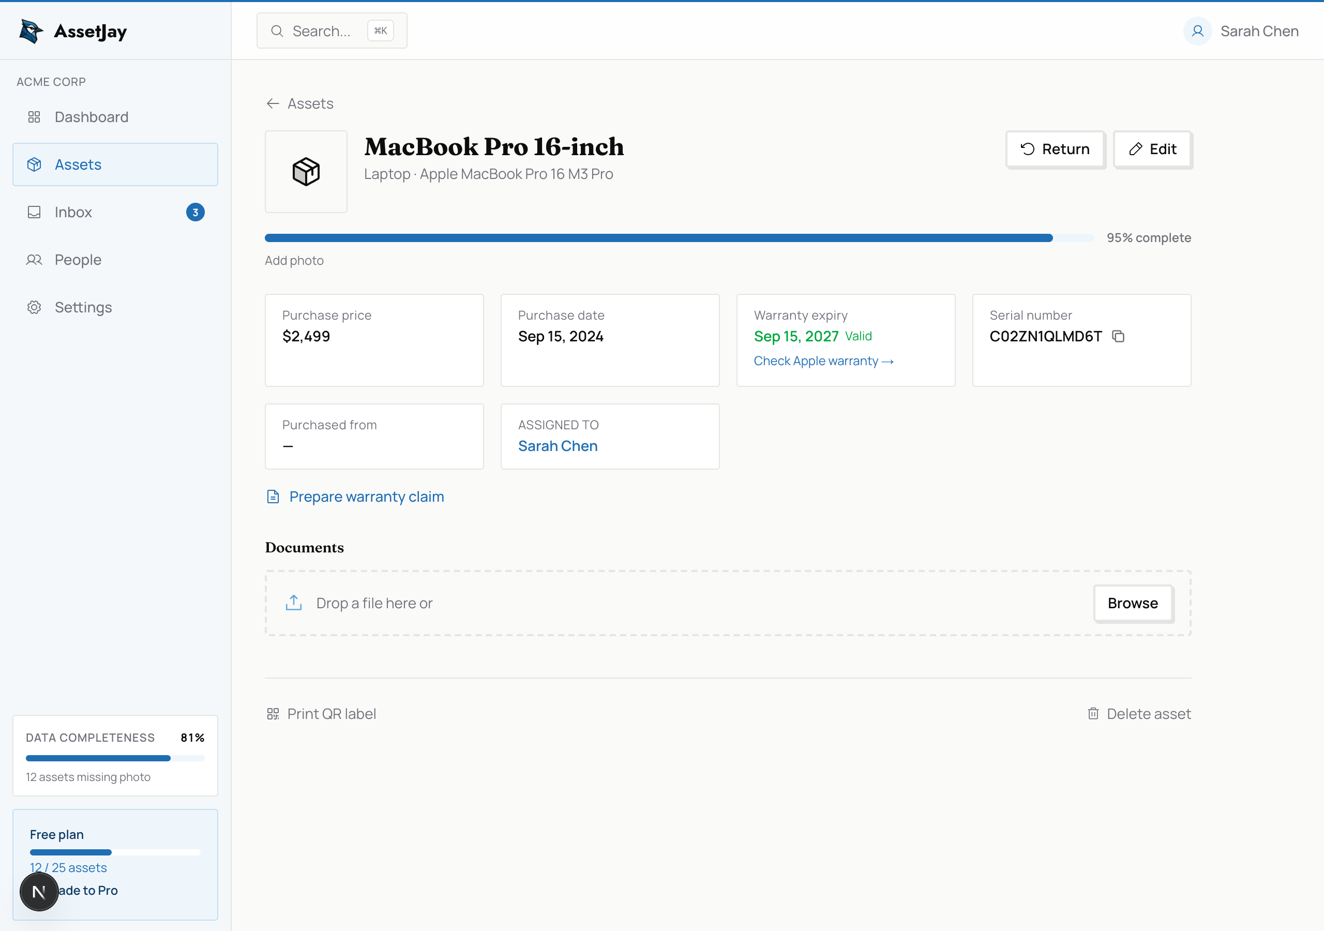Image resolution: width=1324 pixels, height=931 pixels.
Task: Select the Inbox icon in the sidebar
Action: (34, 212)
